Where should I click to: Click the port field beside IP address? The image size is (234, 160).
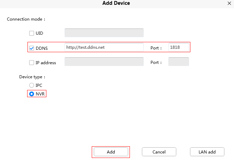click(179, 61)
